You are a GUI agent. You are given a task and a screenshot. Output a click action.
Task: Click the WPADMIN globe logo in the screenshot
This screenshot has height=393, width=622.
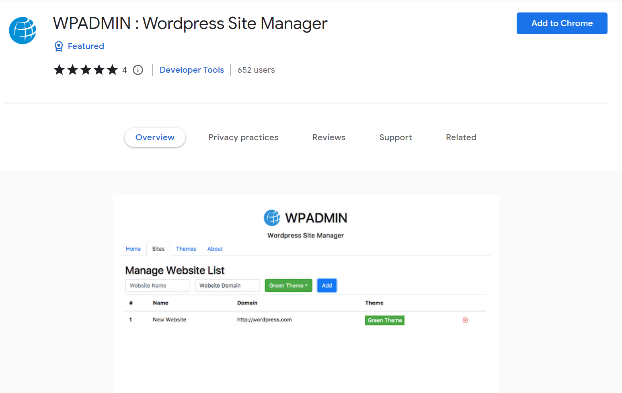pyautogui.click(x=272, y=218)
